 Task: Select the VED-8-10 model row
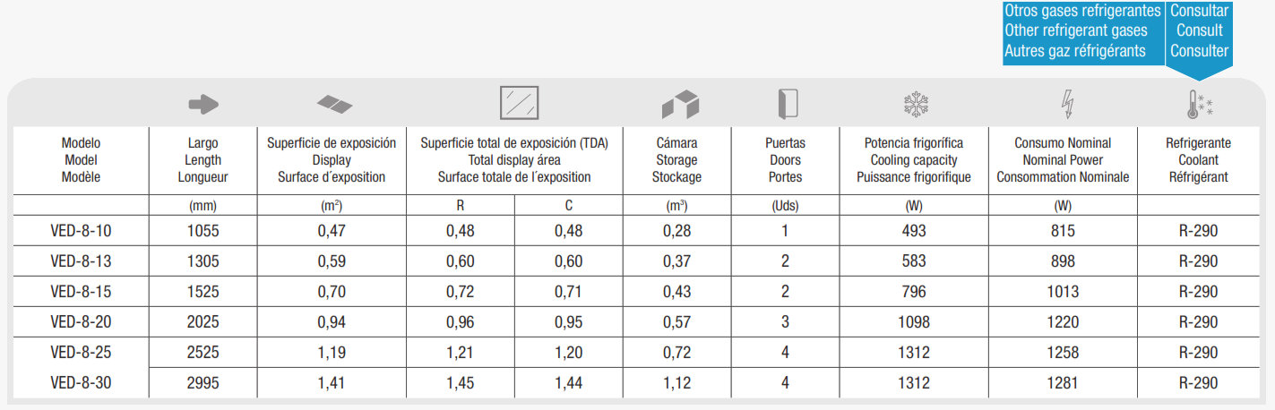(x=637, y=231)
